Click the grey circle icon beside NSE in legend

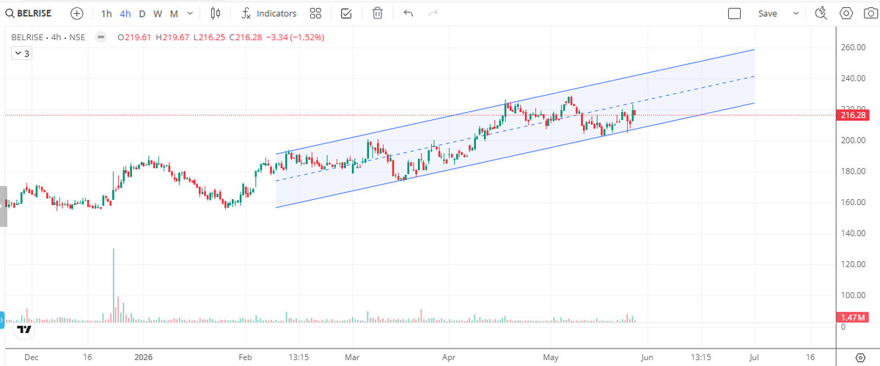pos(102,37)
